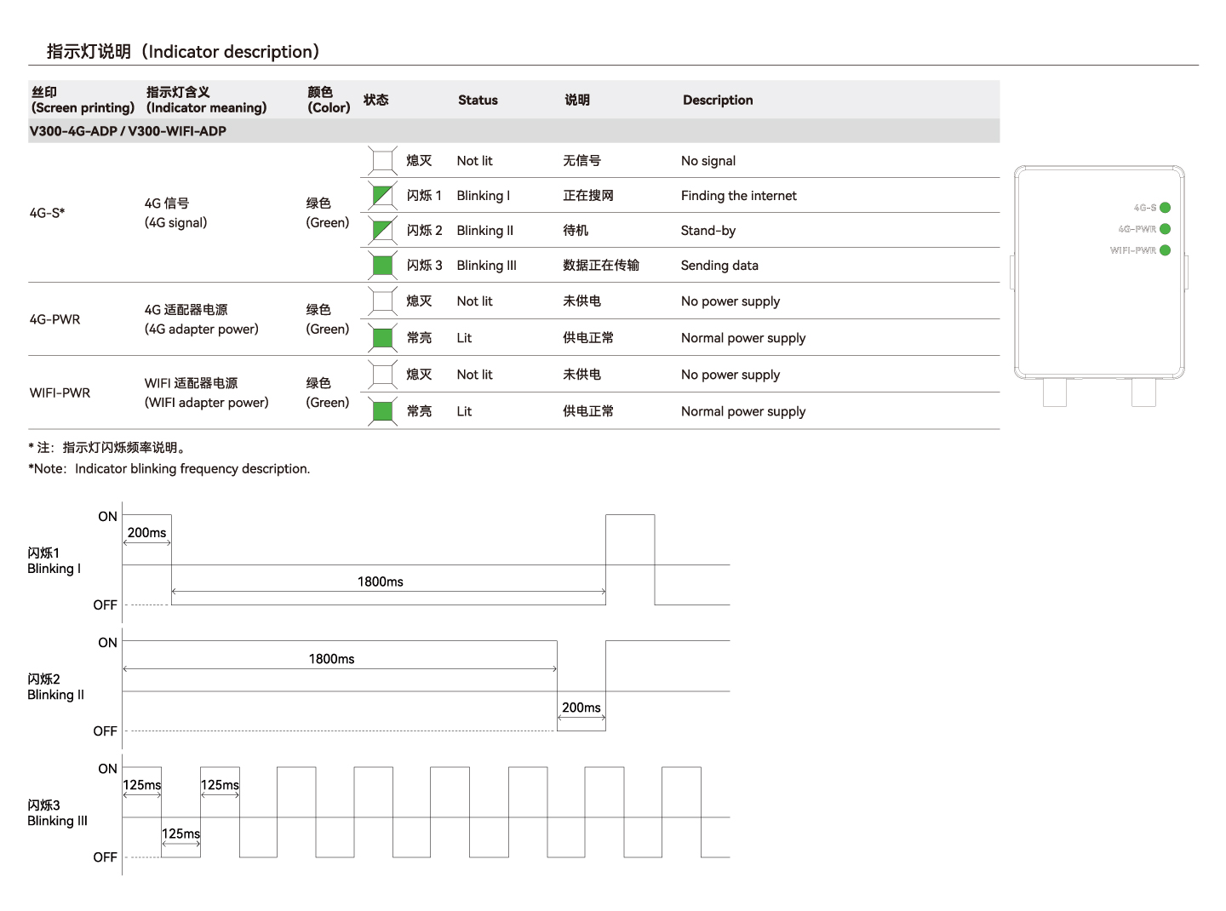Click the 'Finding the internet' description text
Screen dimensions: 1226x911
point(738,195)
